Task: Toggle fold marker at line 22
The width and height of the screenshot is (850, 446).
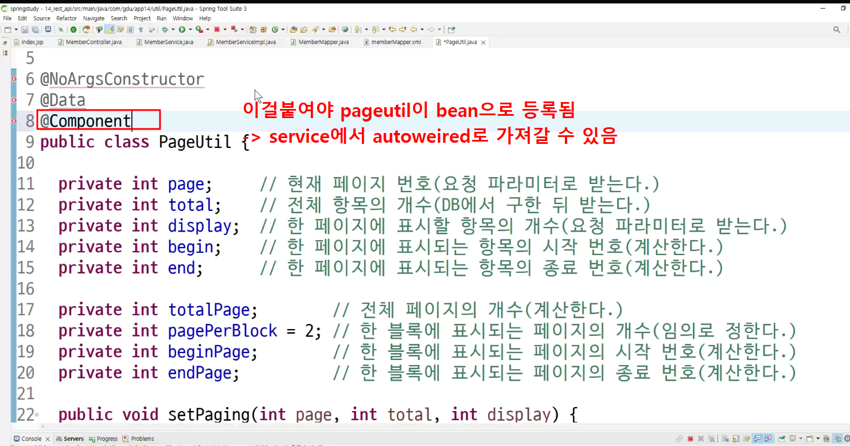Action: [37, 414]
